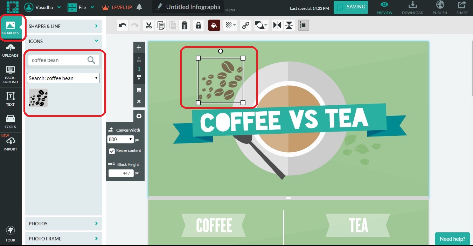Add a new block with the plus button
This screenshot has width=473, height=246.
[x=139, y=47]
